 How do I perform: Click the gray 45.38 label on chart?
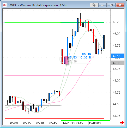coord(72,61)
